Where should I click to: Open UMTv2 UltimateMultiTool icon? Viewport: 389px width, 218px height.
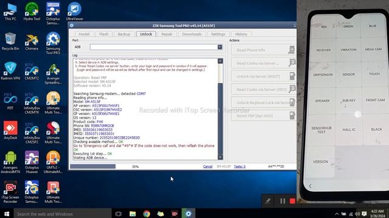pos(53,162)
